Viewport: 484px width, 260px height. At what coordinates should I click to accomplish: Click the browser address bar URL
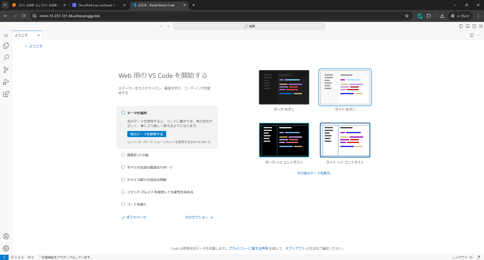click(70, 16)
